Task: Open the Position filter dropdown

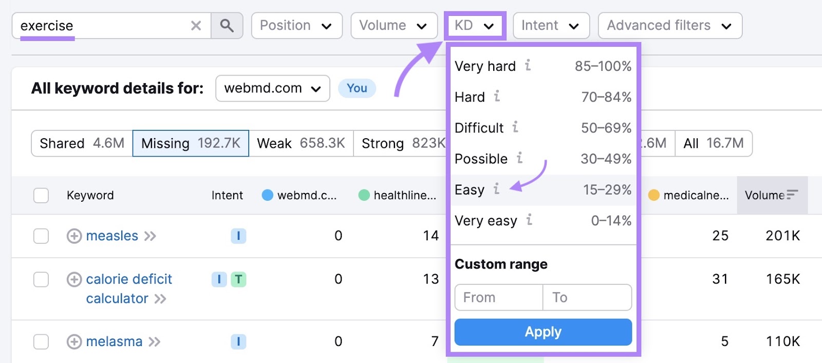Action: click(x=296, y=25)
